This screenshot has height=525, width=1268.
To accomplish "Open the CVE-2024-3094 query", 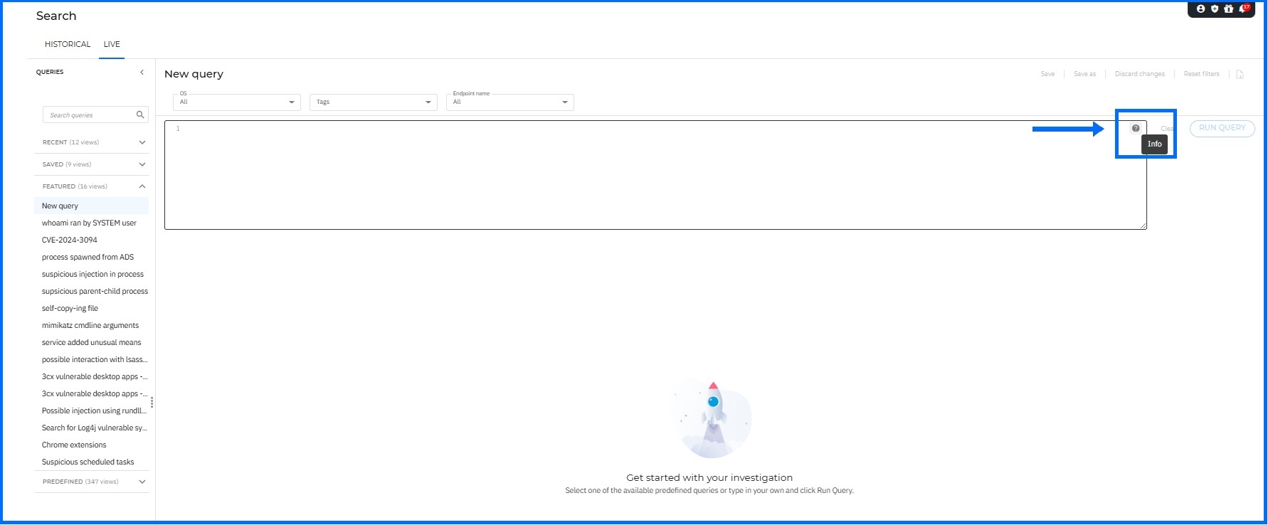I will click(x=70, y=240).
